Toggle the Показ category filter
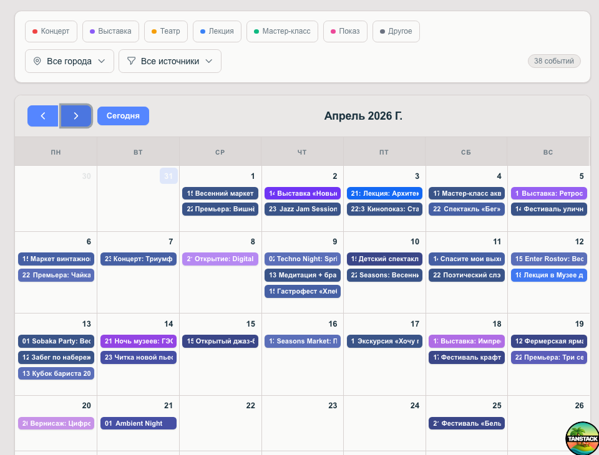This screenshot has height=455, width=599. 345,31
